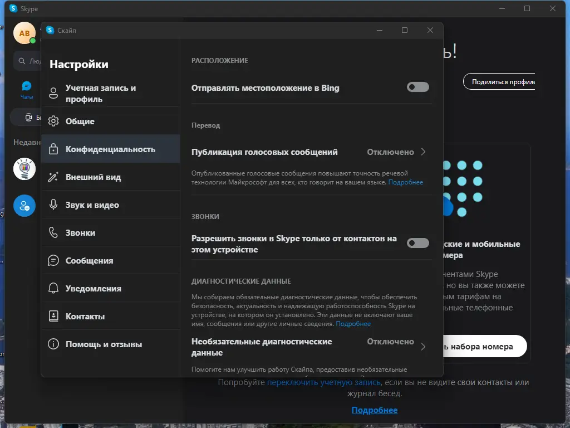This screenshot has width=570, height=428.
Task: Click the AB profile avatar in the corner
Action: (x=24, y=33)
